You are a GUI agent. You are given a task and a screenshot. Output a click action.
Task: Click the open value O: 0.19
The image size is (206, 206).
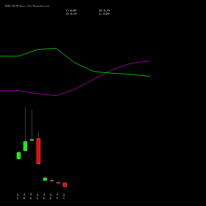pyautogui.click(x=71, y=14)
